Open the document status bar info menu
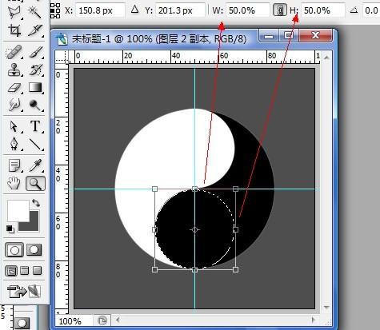The width and height of the screenshot is (380, 330). pos(102,320)
